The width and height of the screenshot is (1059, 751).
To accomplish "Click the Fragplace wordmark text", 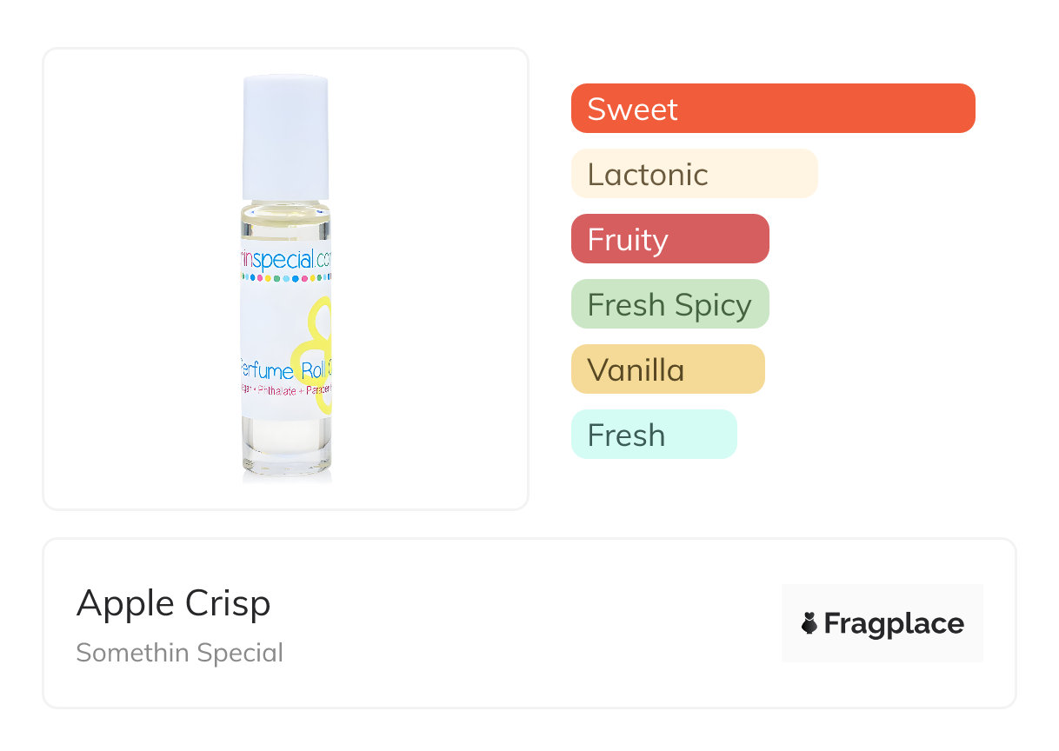I will pyautogui.click(x=893, y=623).
